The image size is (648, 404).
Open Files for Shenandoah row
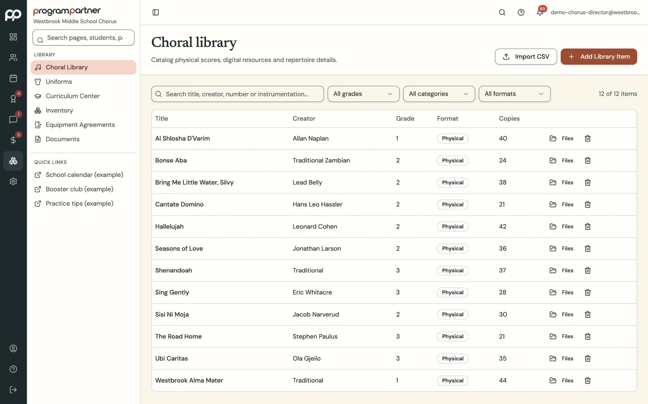coord(561,271)
